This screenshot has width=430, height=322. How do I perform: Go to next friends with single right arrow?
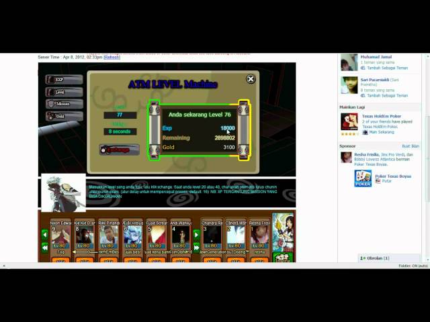(x=196, y=235)
